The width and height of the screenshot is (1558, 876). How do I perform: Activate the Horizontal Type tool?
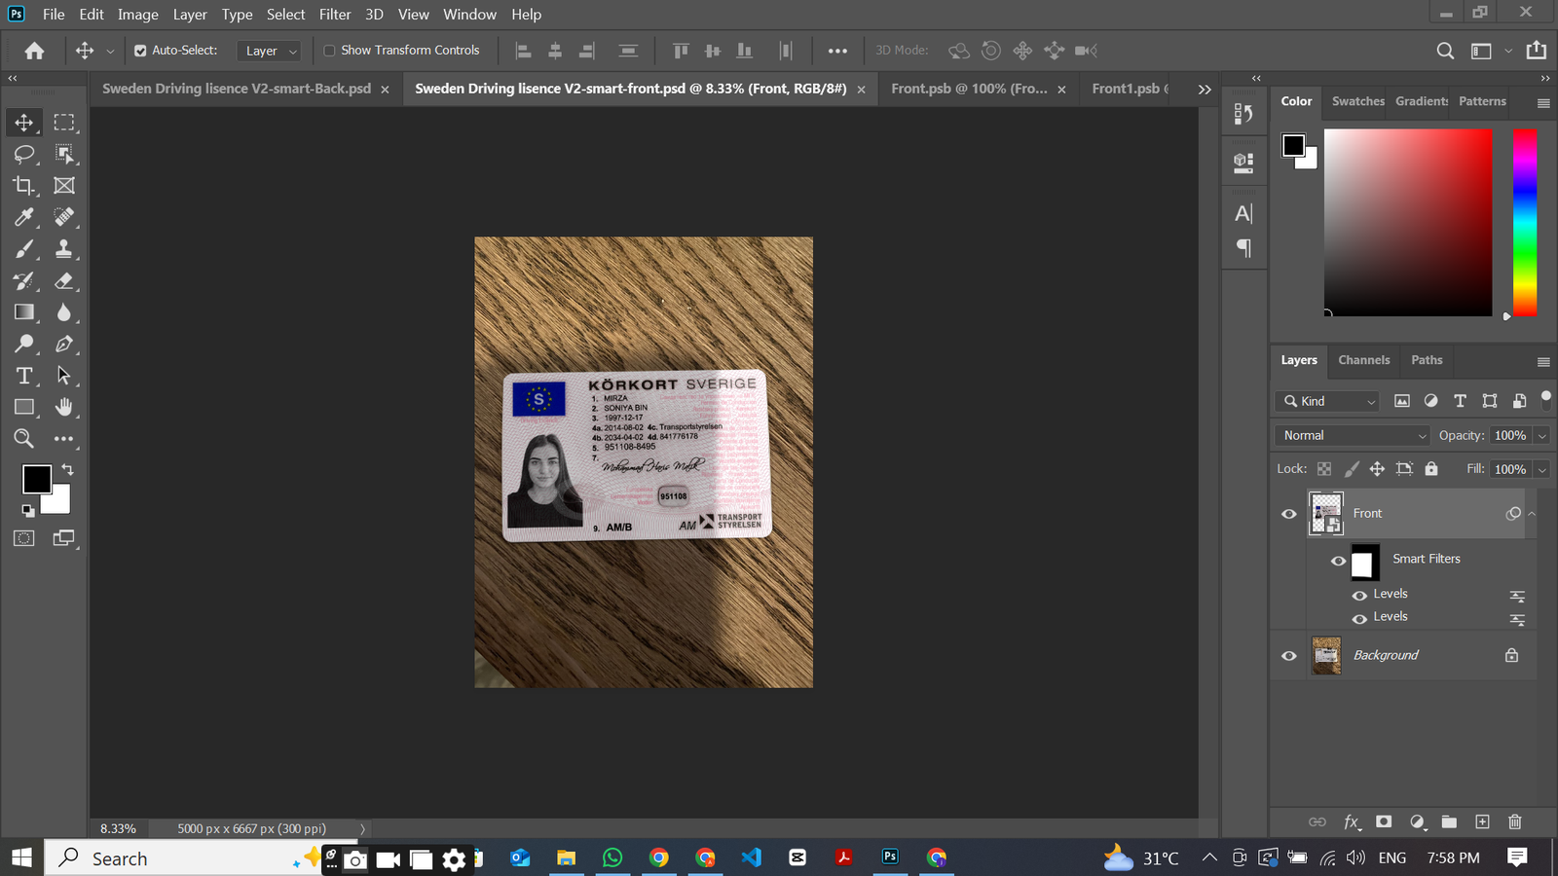pos(23,376)
